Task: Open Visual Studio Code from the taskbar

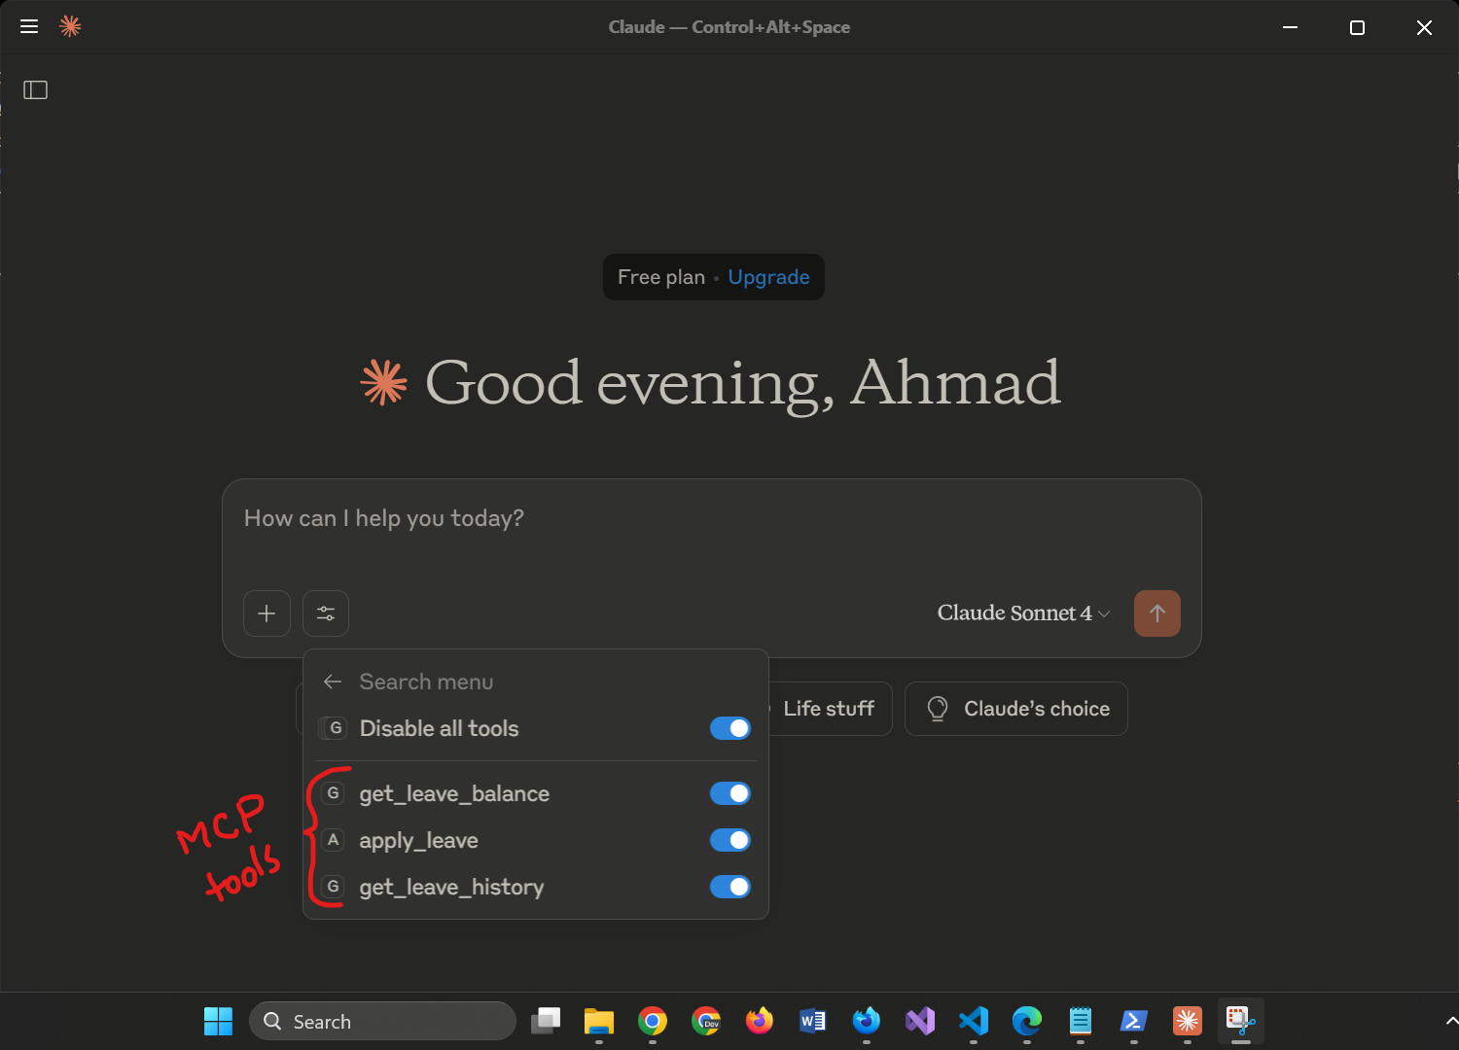Action: pos(974,1021)
